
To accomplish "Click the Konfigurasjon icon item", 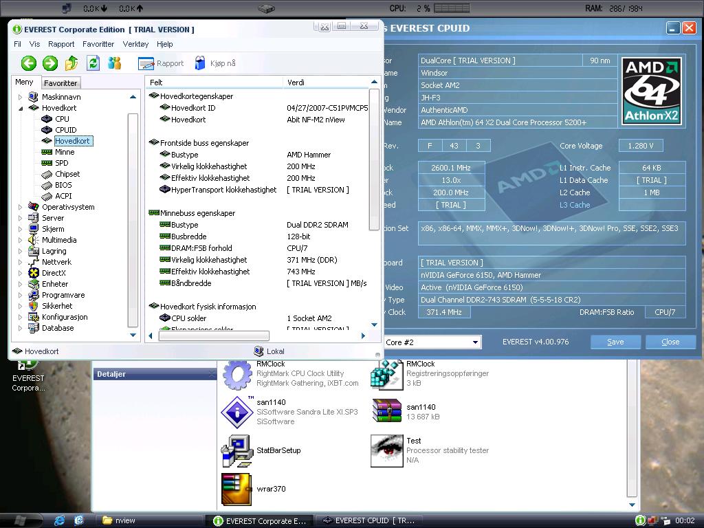I will click(33, 317).
